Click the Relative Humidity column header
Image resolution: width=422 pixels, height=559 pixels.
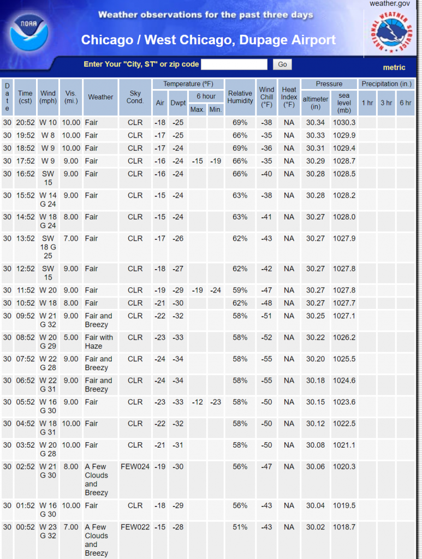pyautogui.click(x=240, y=97)
